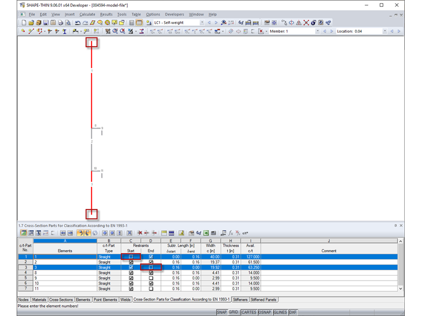Click the Width cell showing 40.00

211,257
